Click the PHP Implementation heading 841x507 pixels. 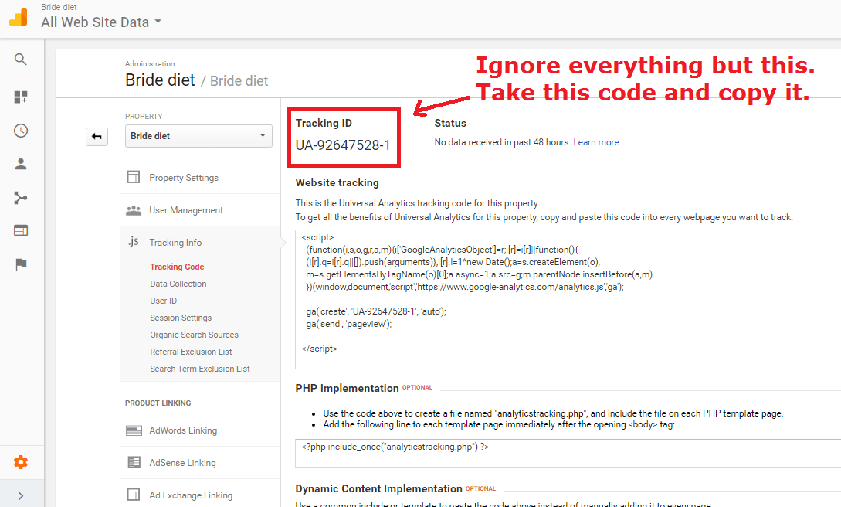coord(347,389)
